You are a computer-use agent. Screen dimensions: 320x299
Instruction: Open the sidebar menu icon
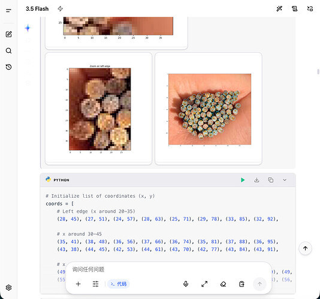(x=8, y=10)
